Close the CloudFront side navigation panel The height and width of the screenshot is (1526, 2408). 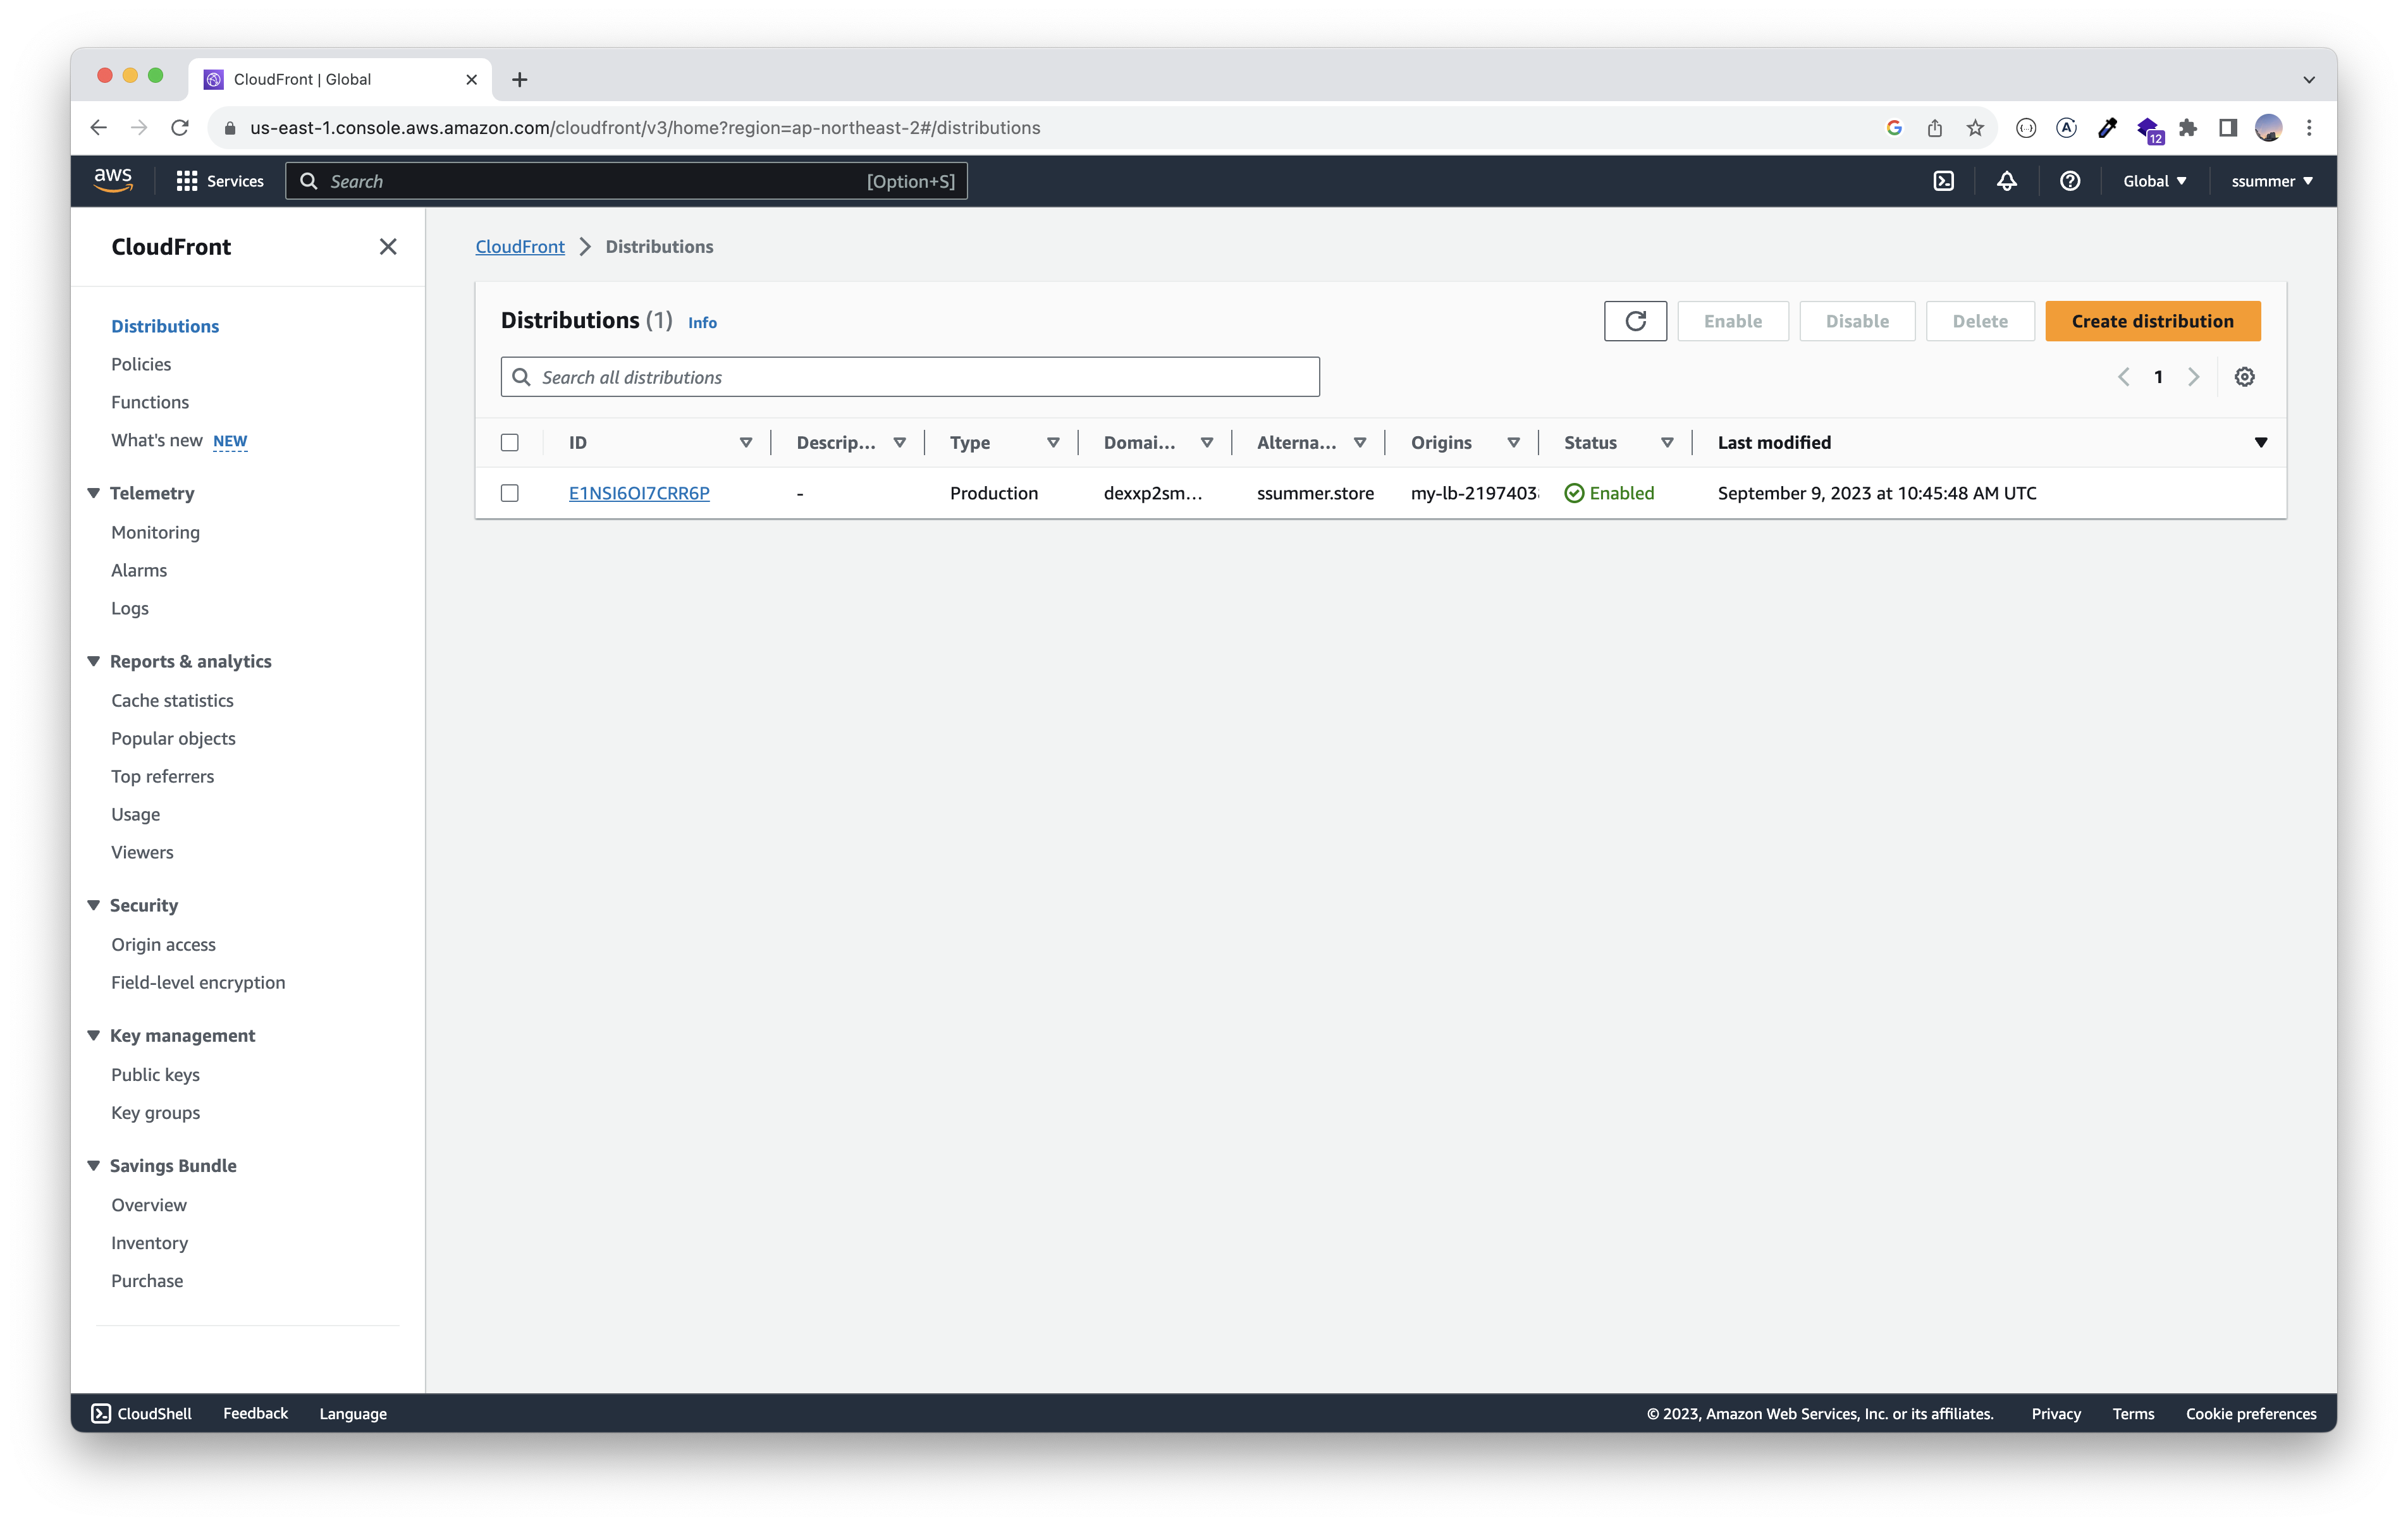[388, 247]
